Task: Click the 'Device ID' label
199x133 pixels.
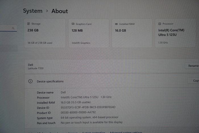Action: pyautogui.click(x=43, y=108)
